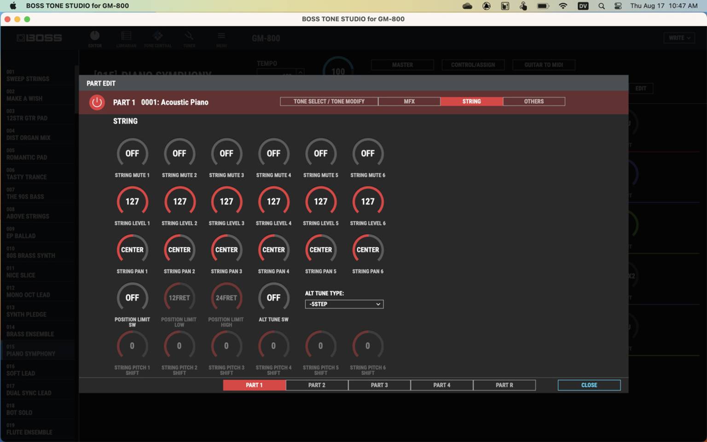Viewport: 707px width, 442px height.
Task: Toggle the Alt Tune SW knob
Action: [273, 298]
